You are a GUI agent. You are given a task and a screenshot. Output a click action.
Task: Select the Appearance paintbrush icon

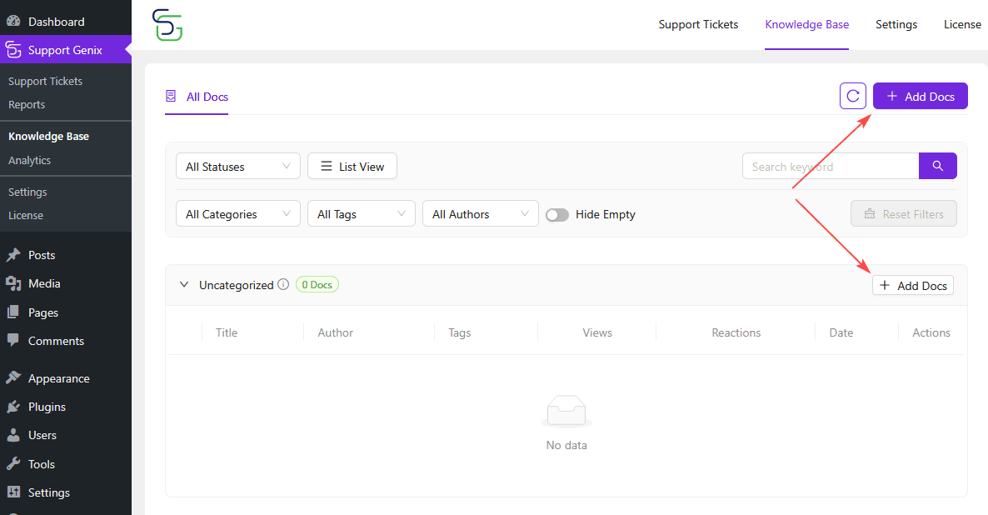tap(12, 377)
